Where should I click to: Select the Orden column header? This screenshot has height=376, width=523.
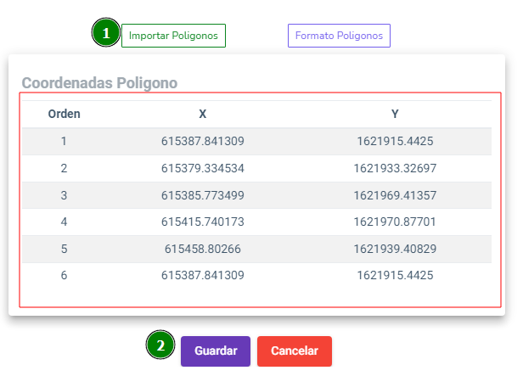(x=64, y=114)
